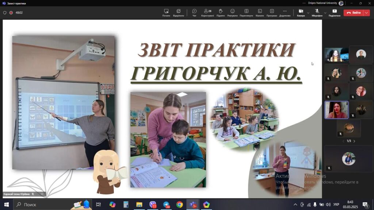The height and width of the screenshot is (210, 374).
Task: Toggle the camera on
Action: [x=301, y=13]
